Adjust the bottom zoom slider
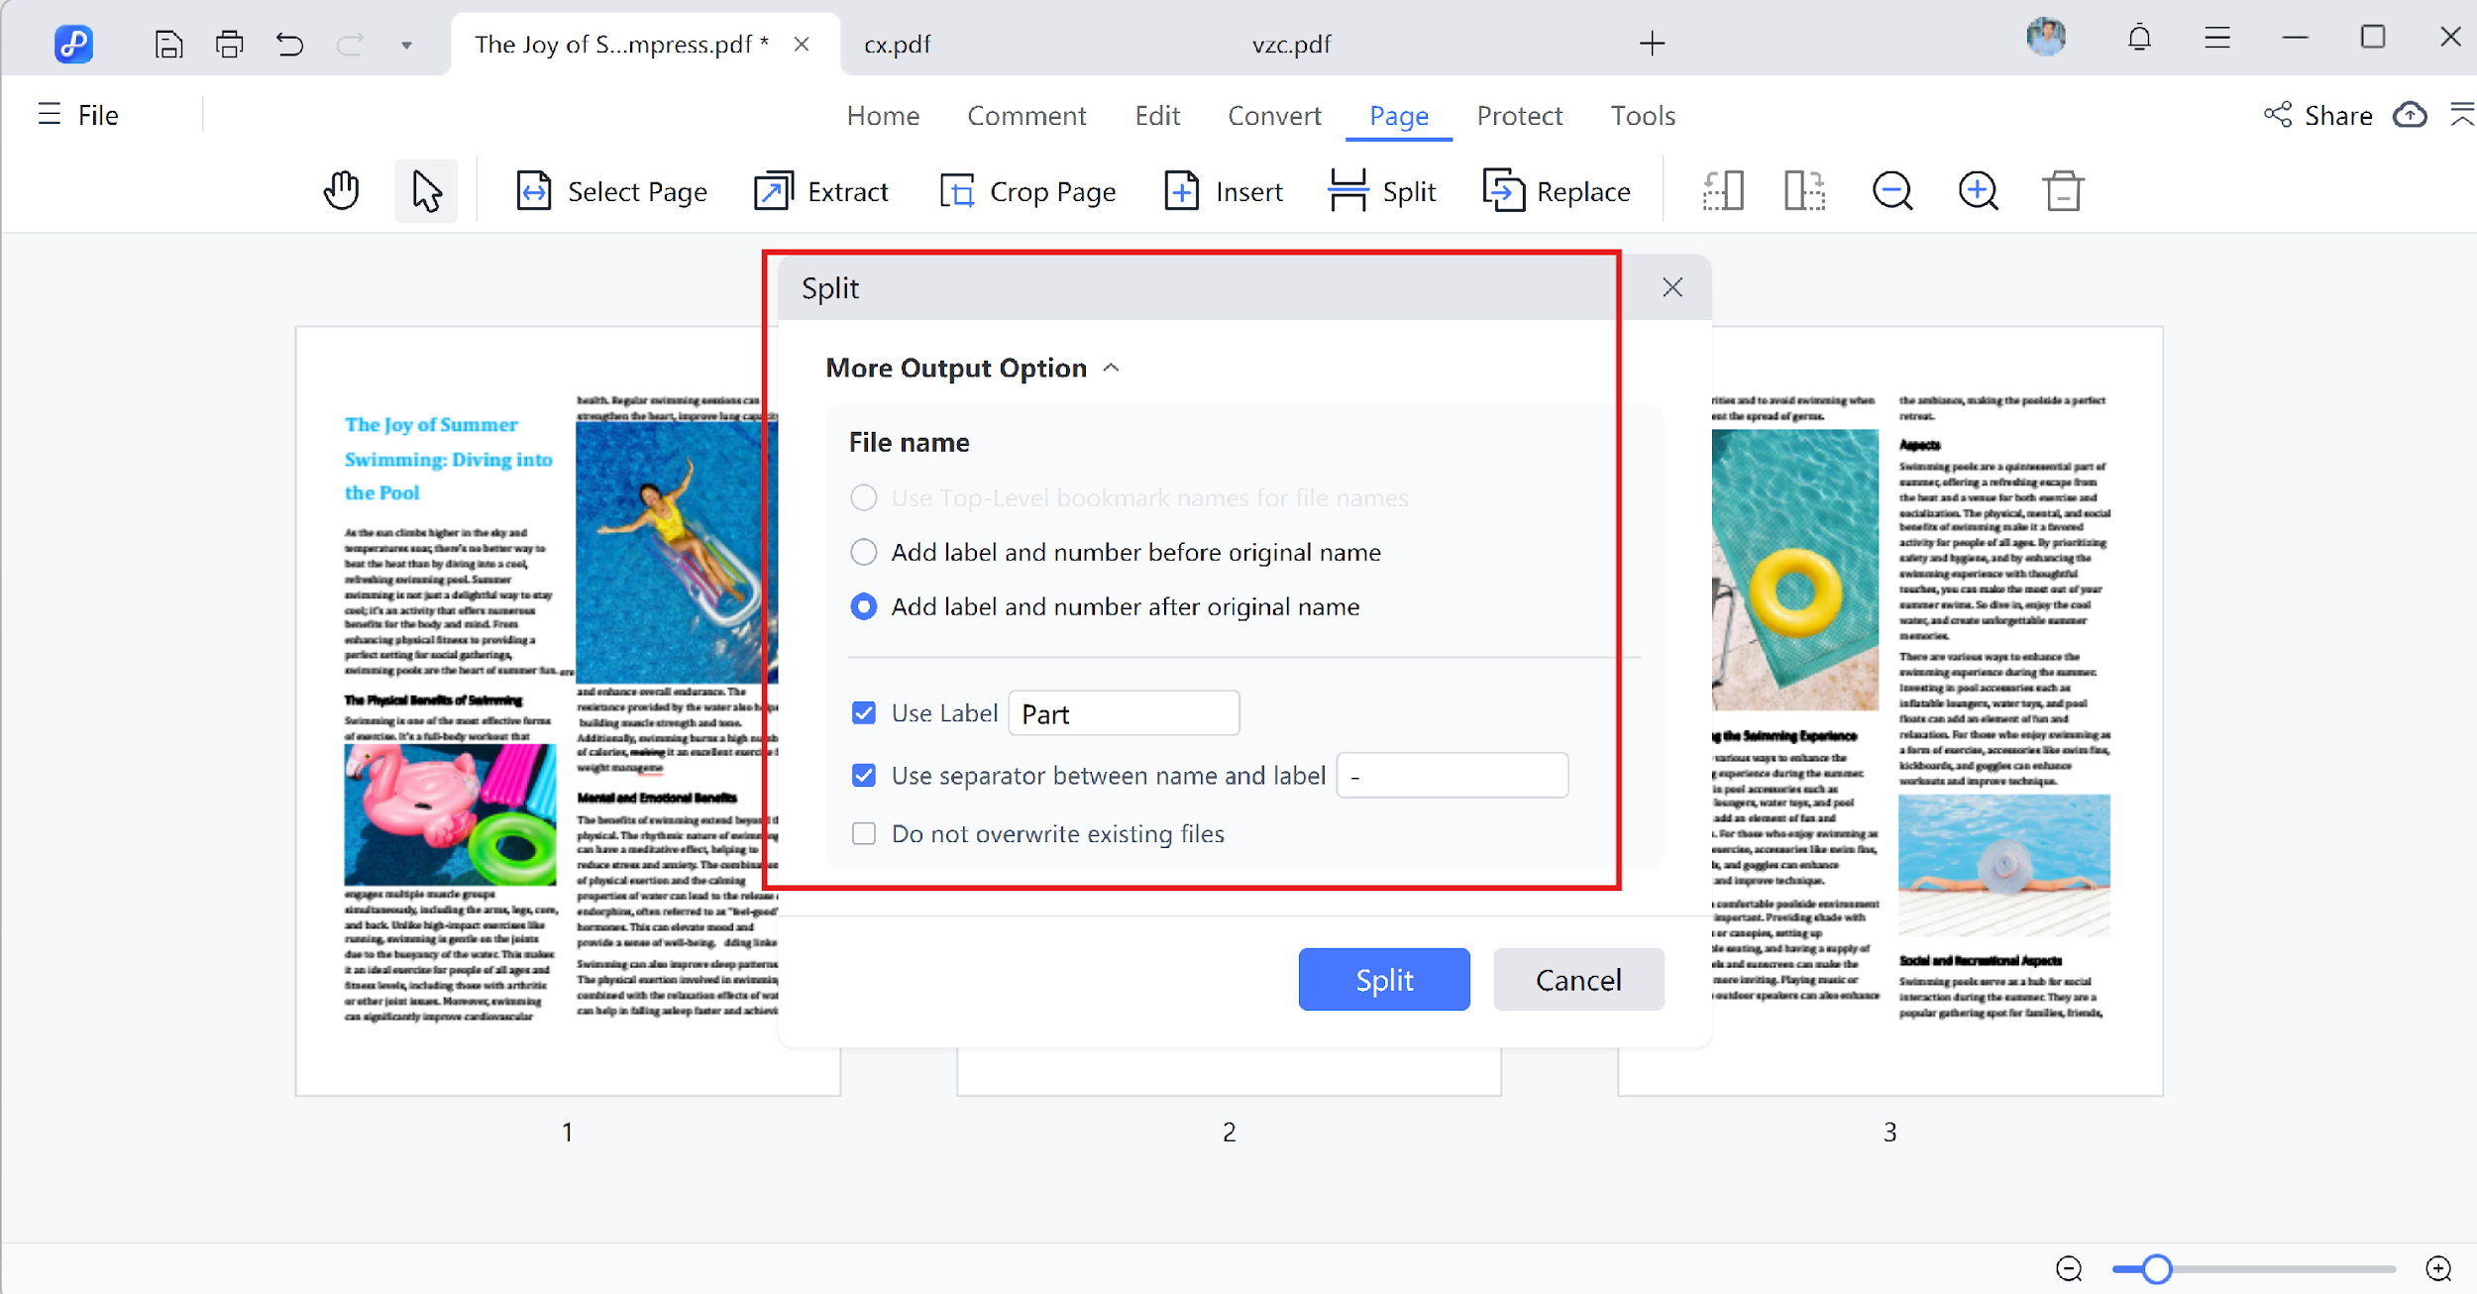2477x1294 pixels. click(2156, 1269)
